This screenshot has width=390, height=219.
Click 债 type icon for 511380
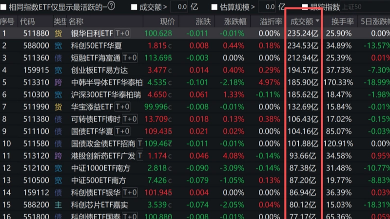(58, 119)
